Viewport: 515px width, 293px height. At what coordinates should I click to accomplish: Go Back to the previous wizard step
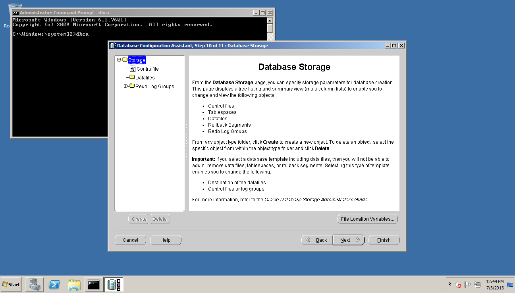click(317, 240)
